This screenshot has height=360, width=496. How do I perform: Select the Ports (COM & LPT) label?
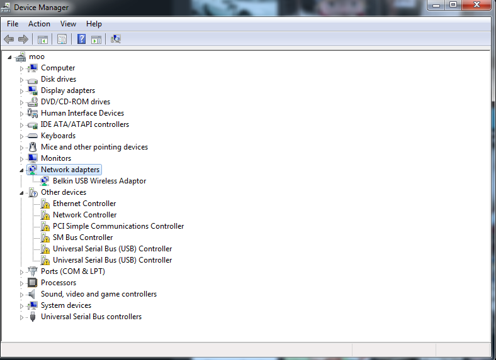[73, 271]
